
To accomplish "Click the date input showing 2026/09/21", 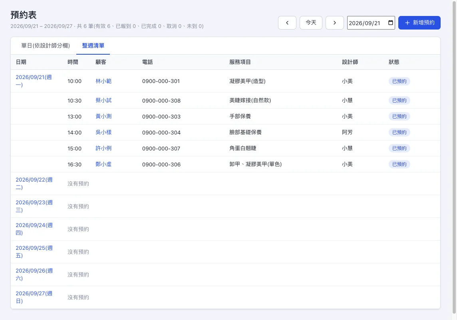I will (371, 23).
